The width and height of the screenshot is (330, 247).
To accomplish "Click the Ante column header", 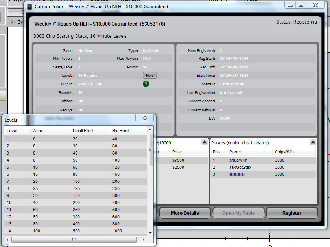I will point(50,131).
